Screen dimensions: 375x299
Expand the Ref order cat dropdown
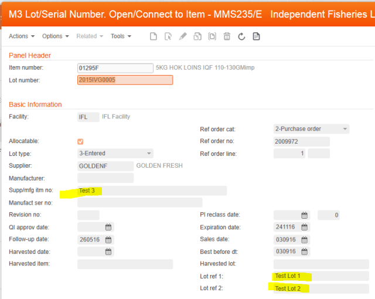point(345,129)
